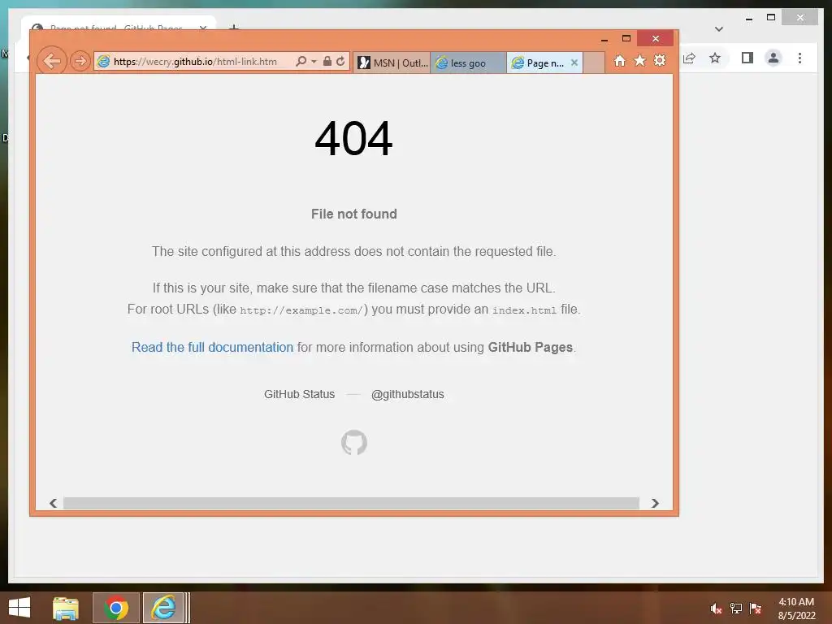Open the Chrome three-dot menu

tap(799, 58)
